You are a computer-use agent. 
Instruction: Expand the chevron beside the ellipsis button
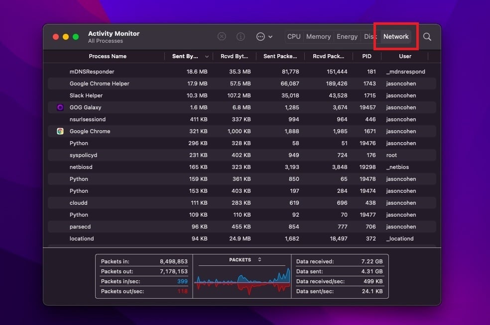click(270, 37)
